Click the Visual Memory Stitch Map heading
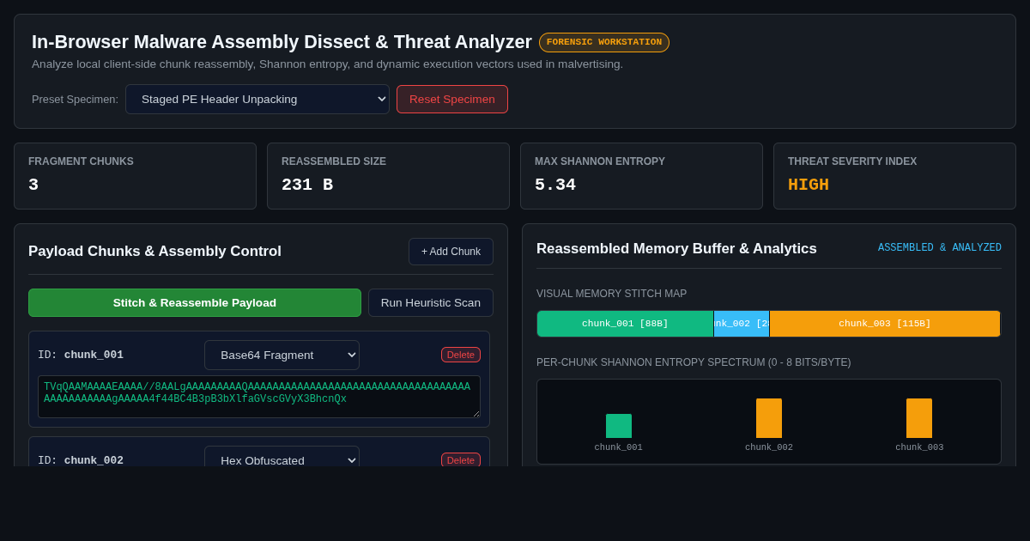Image resolution: width=1030 pixels, height=541 pixels. (611, 294)
